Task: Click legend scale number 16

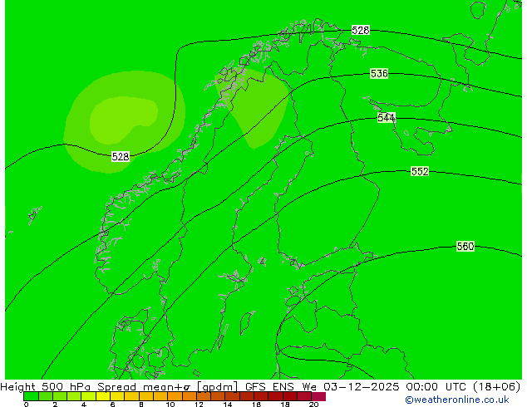Action: [x=257, y=405]
